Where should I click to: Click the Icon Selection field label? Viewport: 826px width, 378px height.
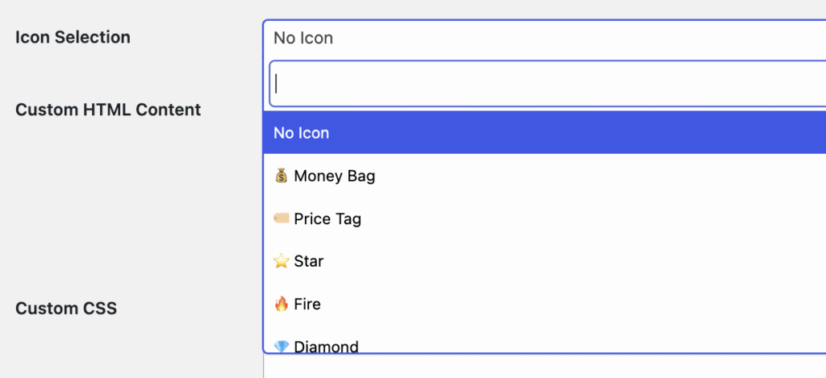(73, 37)
